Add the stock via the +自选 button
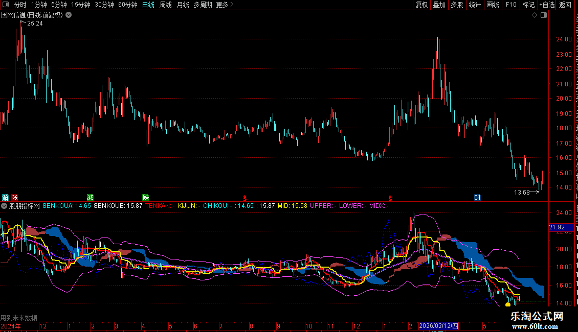The width and height of the screenshot is (578, 332). pos(547,5)
